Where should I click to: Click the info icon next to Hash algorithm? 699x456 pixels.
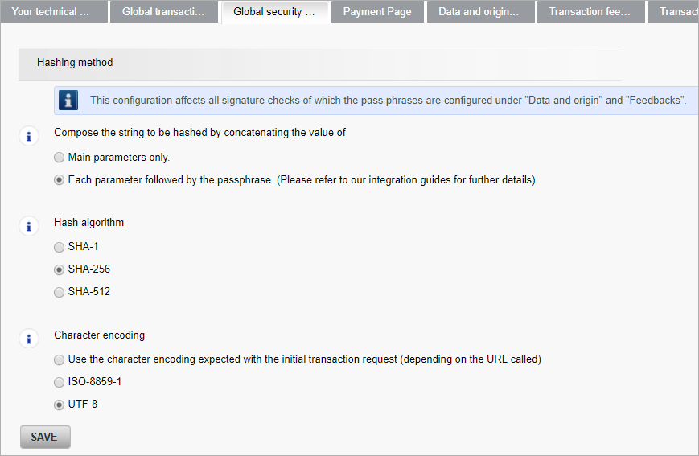(x=29, y=226)
